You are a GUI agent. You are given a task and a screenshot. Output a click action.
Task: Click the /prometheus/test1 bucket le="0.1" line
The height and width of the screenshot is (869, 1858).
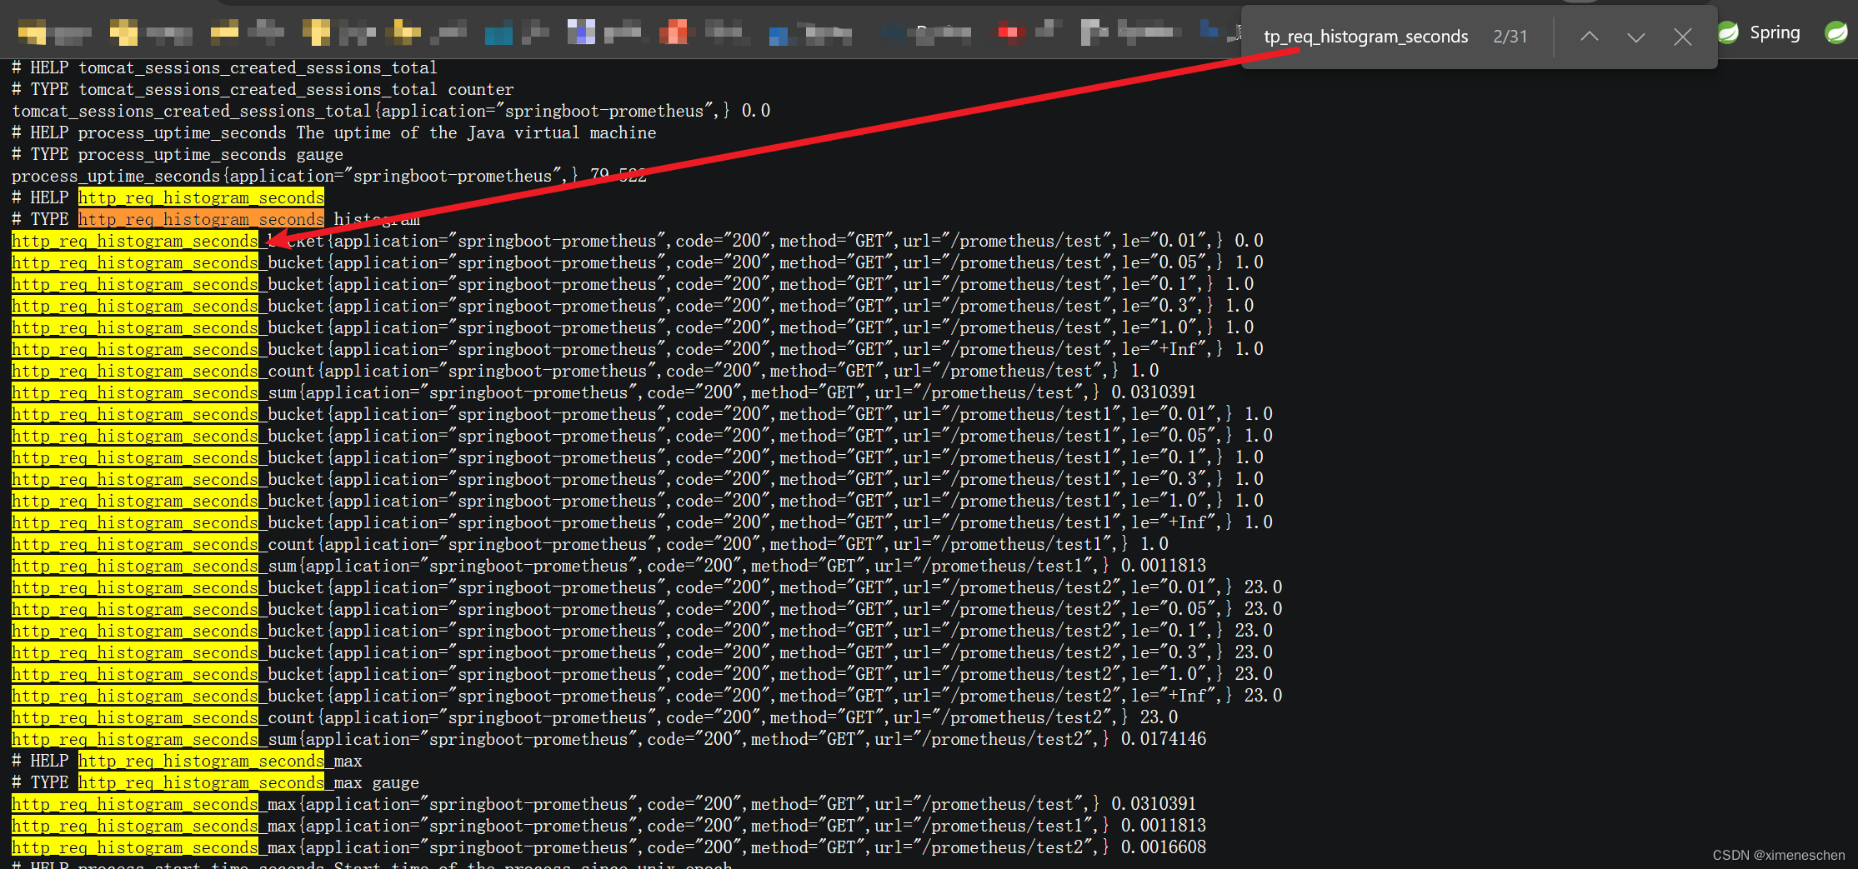[638, 457]
